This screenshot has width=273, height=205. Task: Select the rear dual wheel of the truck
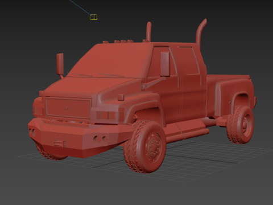241,125
